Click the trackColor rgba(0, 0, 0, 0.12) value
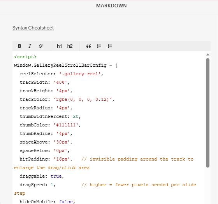Image resolution: width=218 pixels, height=204 pixels. (x=83, y=99)
